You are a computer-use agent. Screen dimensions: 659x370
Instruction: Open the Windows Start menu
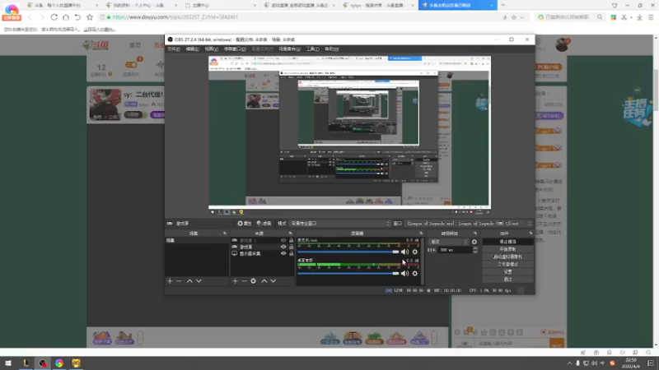[8, 363]
